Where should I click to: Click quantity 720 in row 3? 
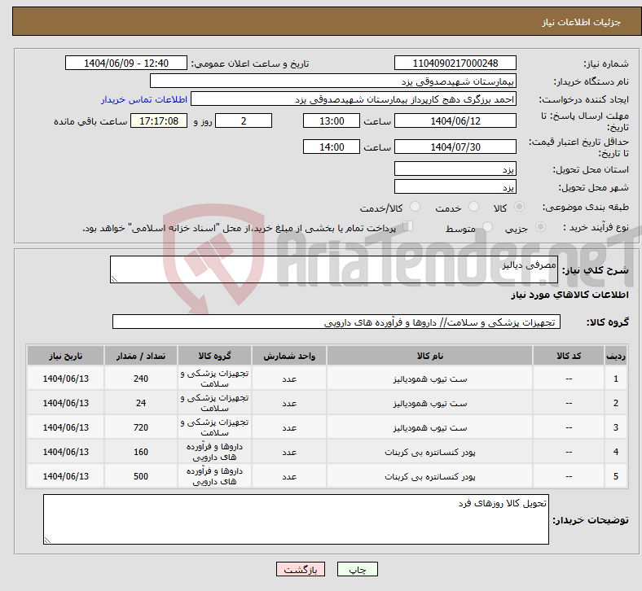pyautogui.click(x=141, y=427)
